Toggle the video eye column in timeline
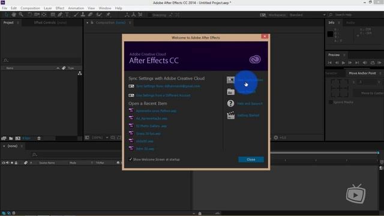This screenshot has height=216, width=384. (x=4, y=163)
